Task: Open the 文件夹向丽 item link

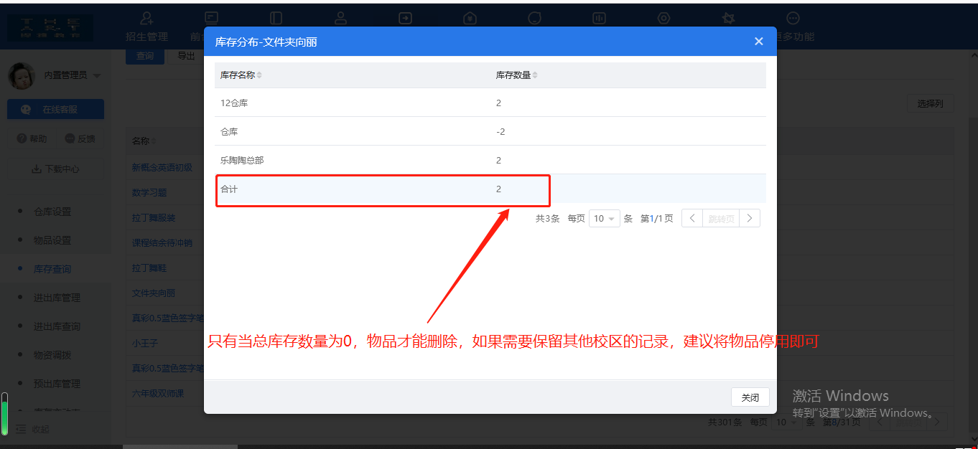Action: pos(154,293)
